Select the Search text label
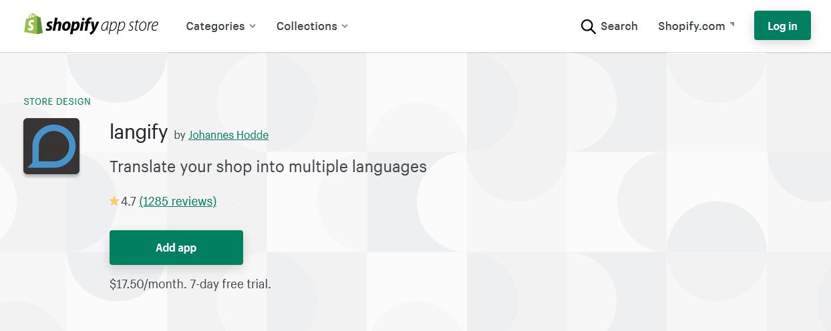Viewport: 831px width, 331px height. (619, 26)
